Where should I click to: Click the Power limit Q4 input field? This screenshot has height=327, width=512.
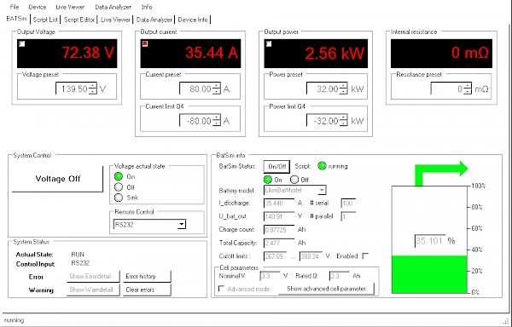[323, 121]
